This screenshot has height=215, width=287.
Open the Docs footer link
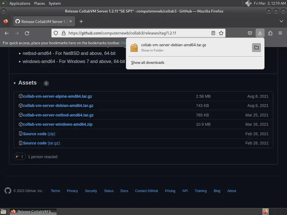click(x=124, y=191)
